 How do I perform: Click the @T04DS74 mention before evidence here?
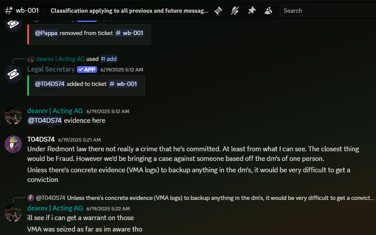tap(45, 121)
